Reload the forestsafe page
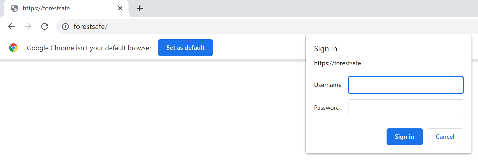478x161 pixels. (45, 26)
